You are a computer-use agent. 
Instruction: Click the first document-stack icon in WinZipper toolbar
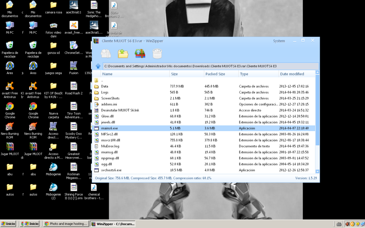(106, 53)
